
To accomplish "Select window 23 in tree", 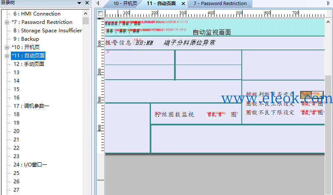I will tap(16, 156).
